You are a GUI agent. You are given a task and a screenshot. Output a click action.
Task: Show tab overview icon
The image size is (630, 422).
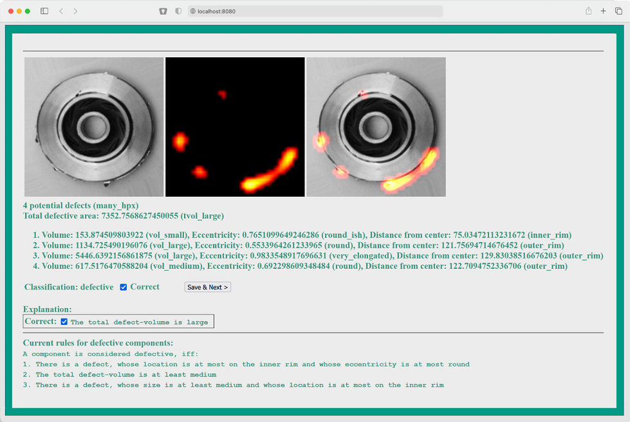[619, 11]
